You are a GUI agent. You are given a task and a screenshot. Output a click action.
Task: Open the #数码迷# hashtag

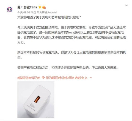23,78
